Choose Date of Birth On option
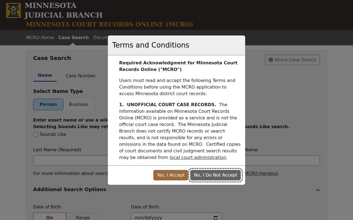This screenshot has width=353, height=220. click(x=50, y=216)
